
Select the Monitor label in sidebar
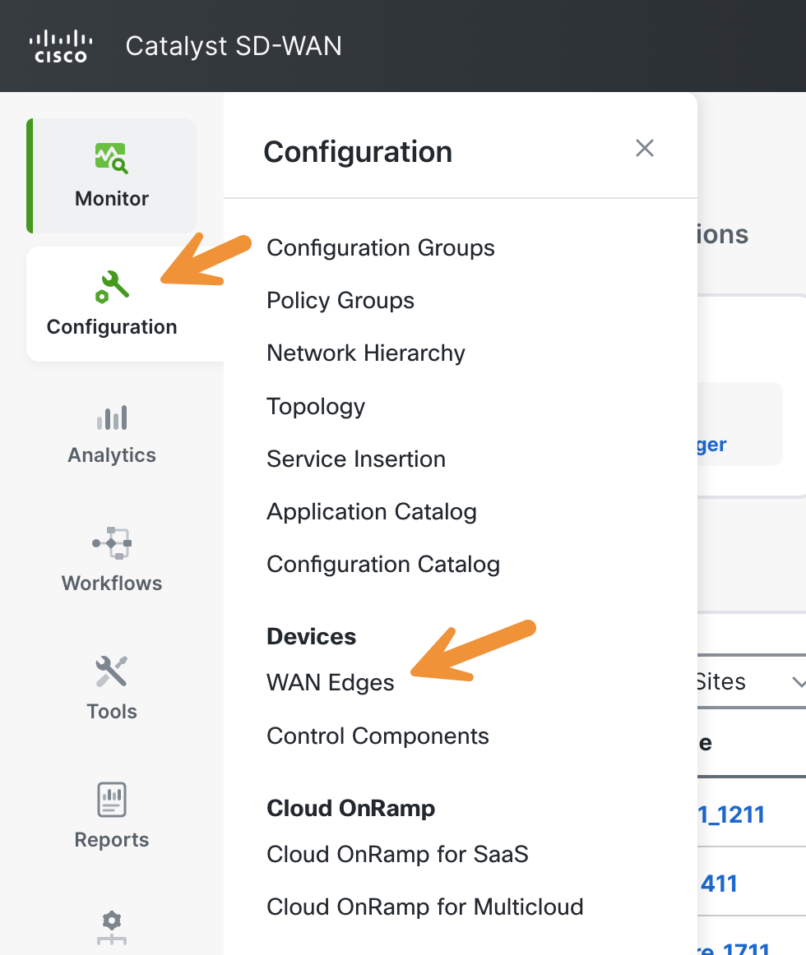tap(112, 199)
